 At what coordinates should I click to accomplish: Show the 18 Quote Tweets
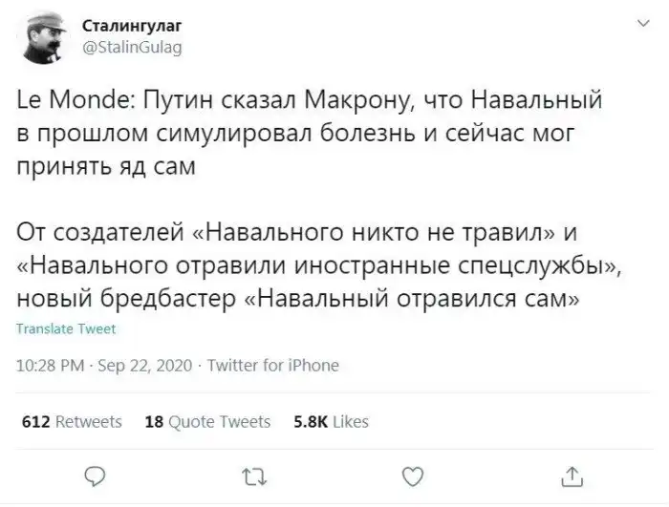(206, 421)
